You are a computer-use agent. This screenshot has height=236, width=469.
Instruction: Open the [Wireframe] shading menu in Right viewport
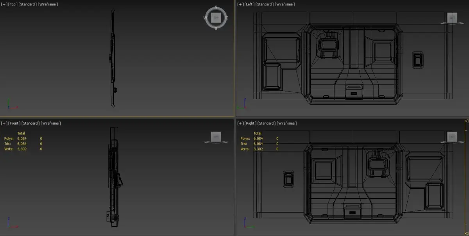[287, 123]
